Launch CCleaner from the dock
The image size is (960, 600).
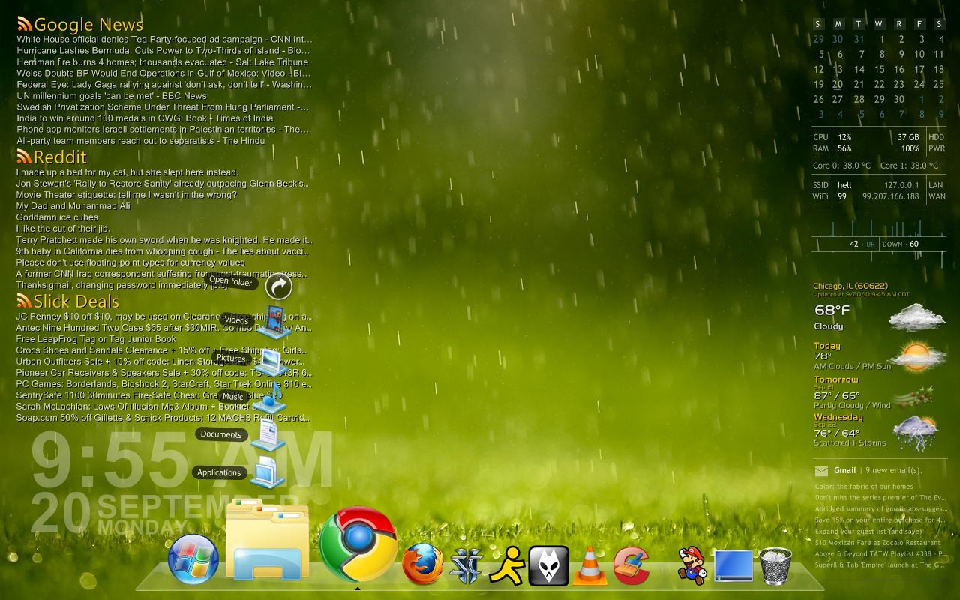631,565
